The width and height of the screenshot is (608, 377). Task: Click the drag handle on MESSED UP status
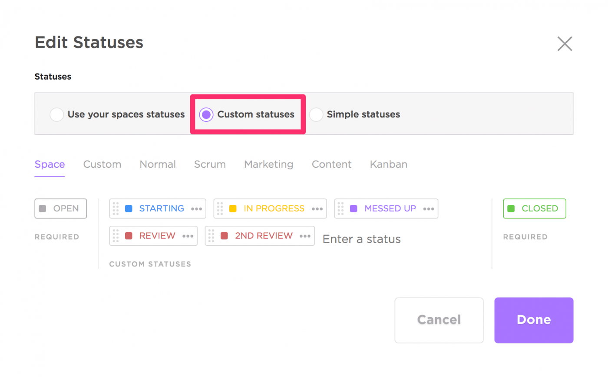click(x=340, y=208)
